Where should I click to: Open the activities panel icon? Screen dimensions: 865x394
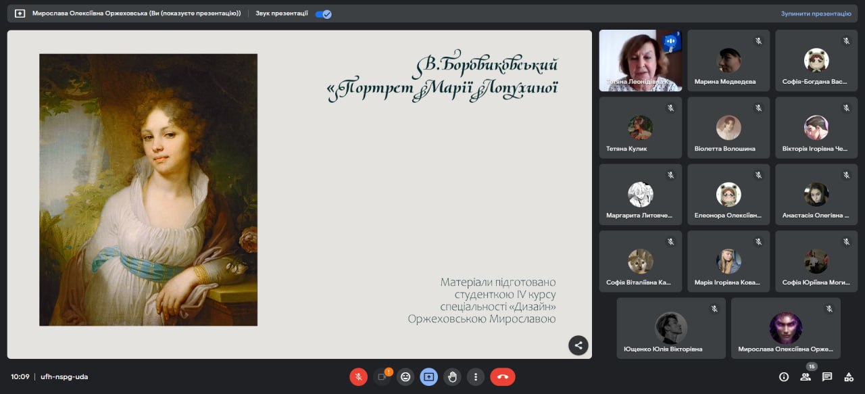[x=849, y=376]
